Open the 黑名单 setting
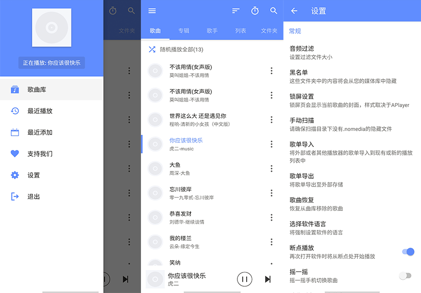 coord(352,76)
